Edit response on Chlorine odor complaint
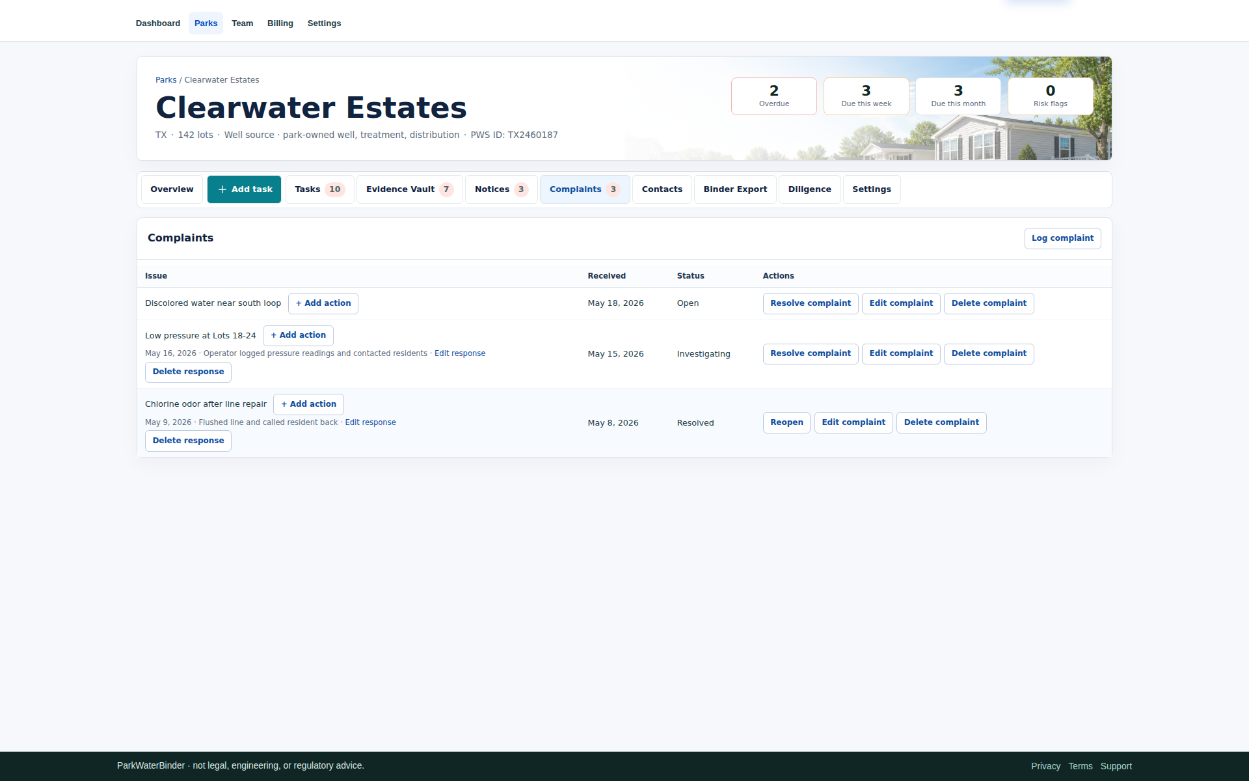1249x781 pixels. tap(370, 422)
